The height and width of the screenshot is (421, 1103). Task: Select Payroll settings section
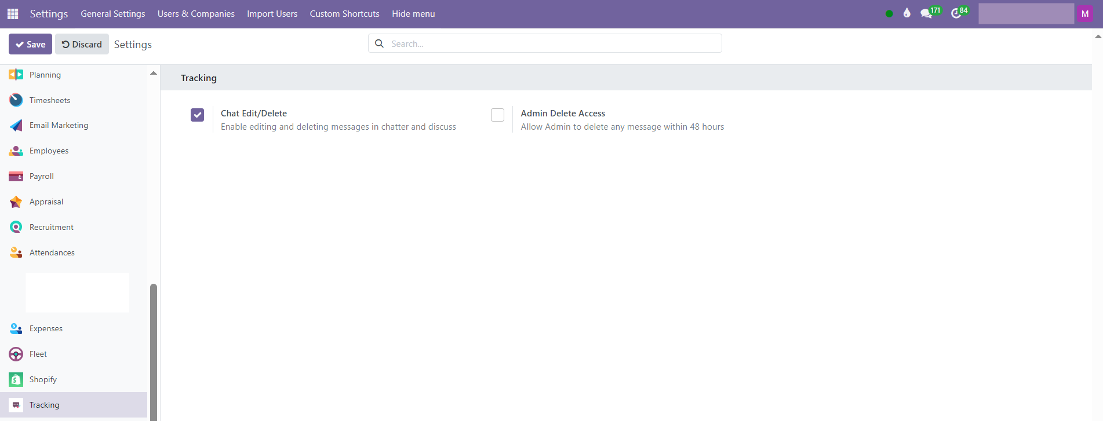pos(74,176)
